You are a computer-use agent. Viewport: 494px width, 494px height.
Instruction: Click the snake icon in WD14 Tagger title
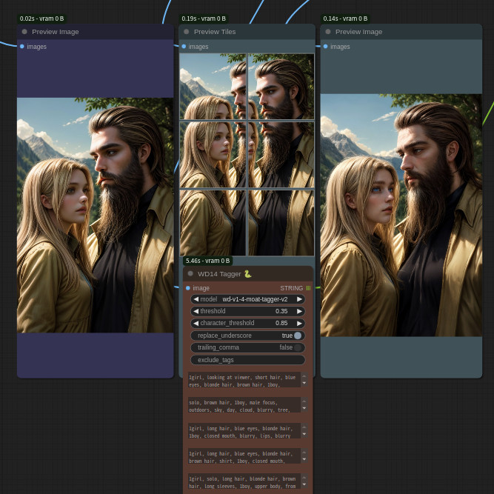pos(247,274)
